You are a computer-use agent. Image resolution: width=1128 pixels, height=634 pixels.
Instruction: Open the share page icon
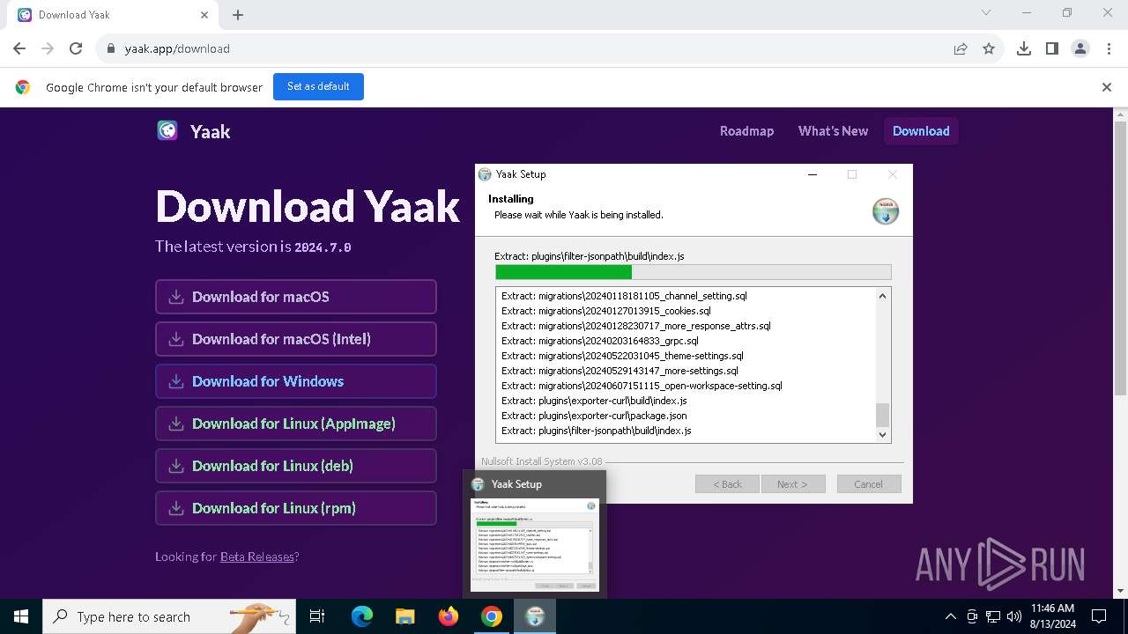click(x=961, y=48)
